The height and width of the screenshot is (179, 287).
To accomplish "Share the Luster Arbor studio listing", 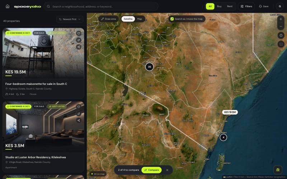I will 79,120.
